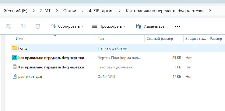This screenshot has width=225, height=111.
Task: Click the Файл "JPG" type cell
Action: pos(107,77)
